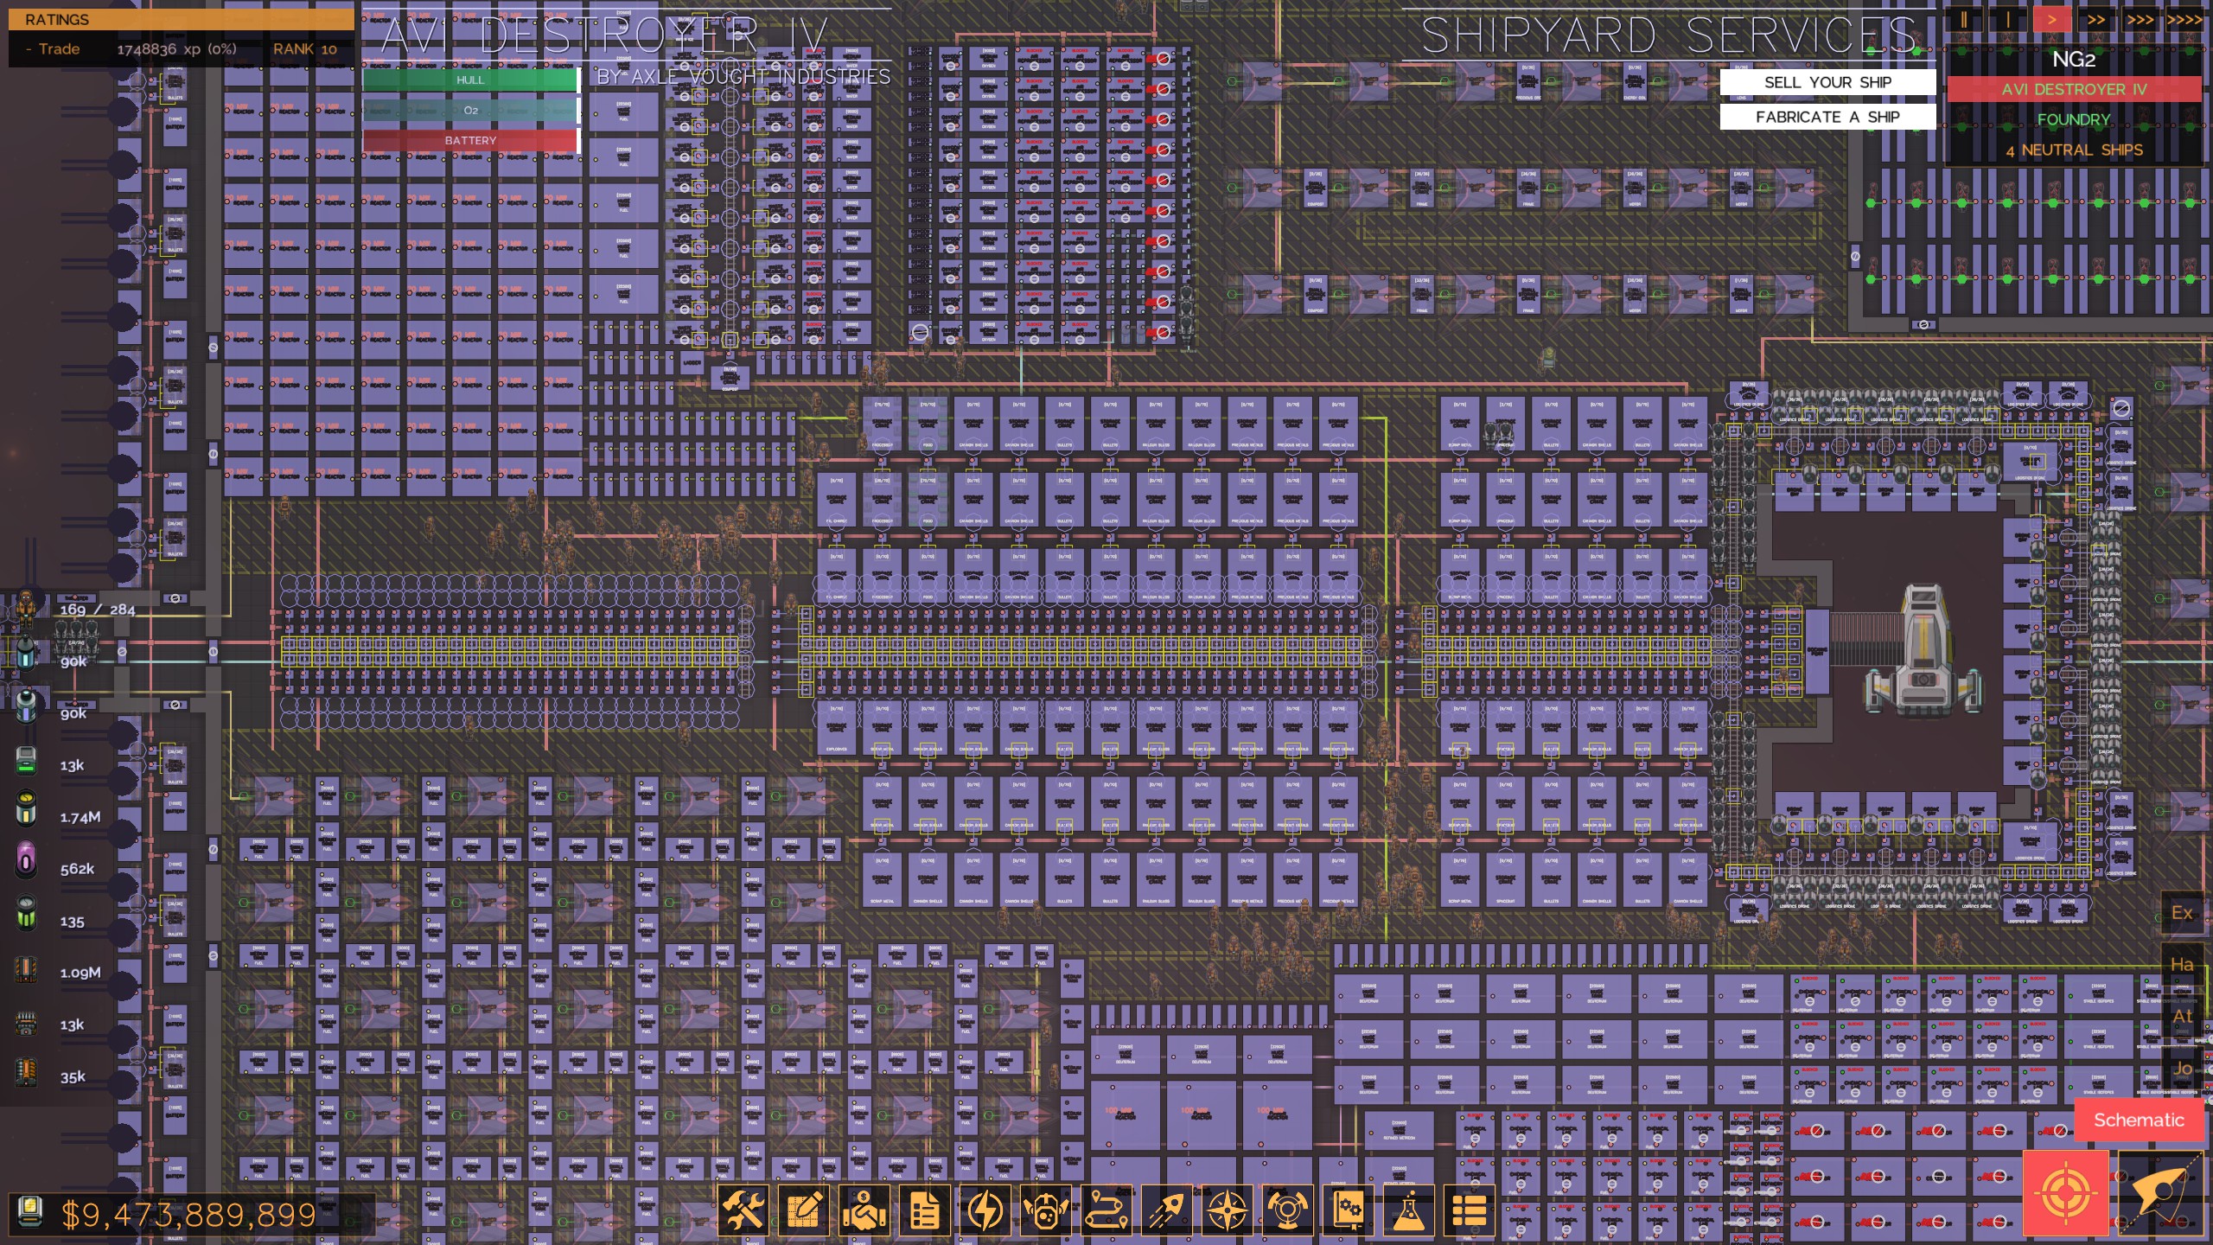Click the FABRICATE A SHIP button
The height and width of the screenshot is (1245, 2213).
pyautogui.click(x=1827, y=117)
